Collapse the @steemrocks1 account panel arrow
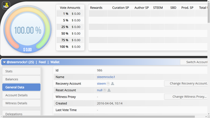This screenshot has width=210, height=118. click(4, 62)
